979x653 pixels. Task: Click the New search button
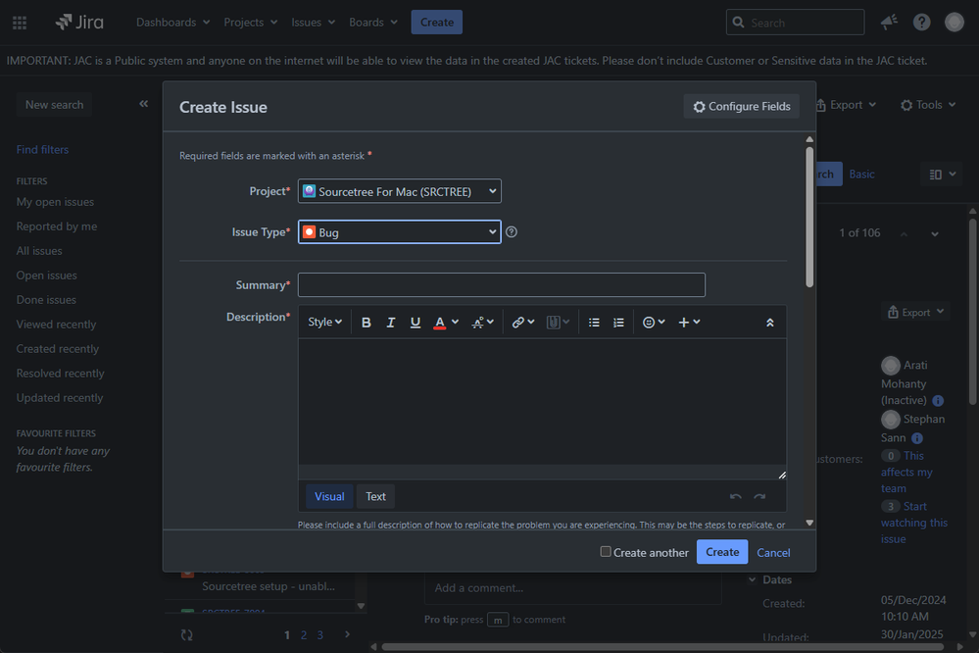54,105
